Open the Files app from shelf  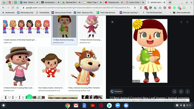pyautogui.click(x=126, y=105)
